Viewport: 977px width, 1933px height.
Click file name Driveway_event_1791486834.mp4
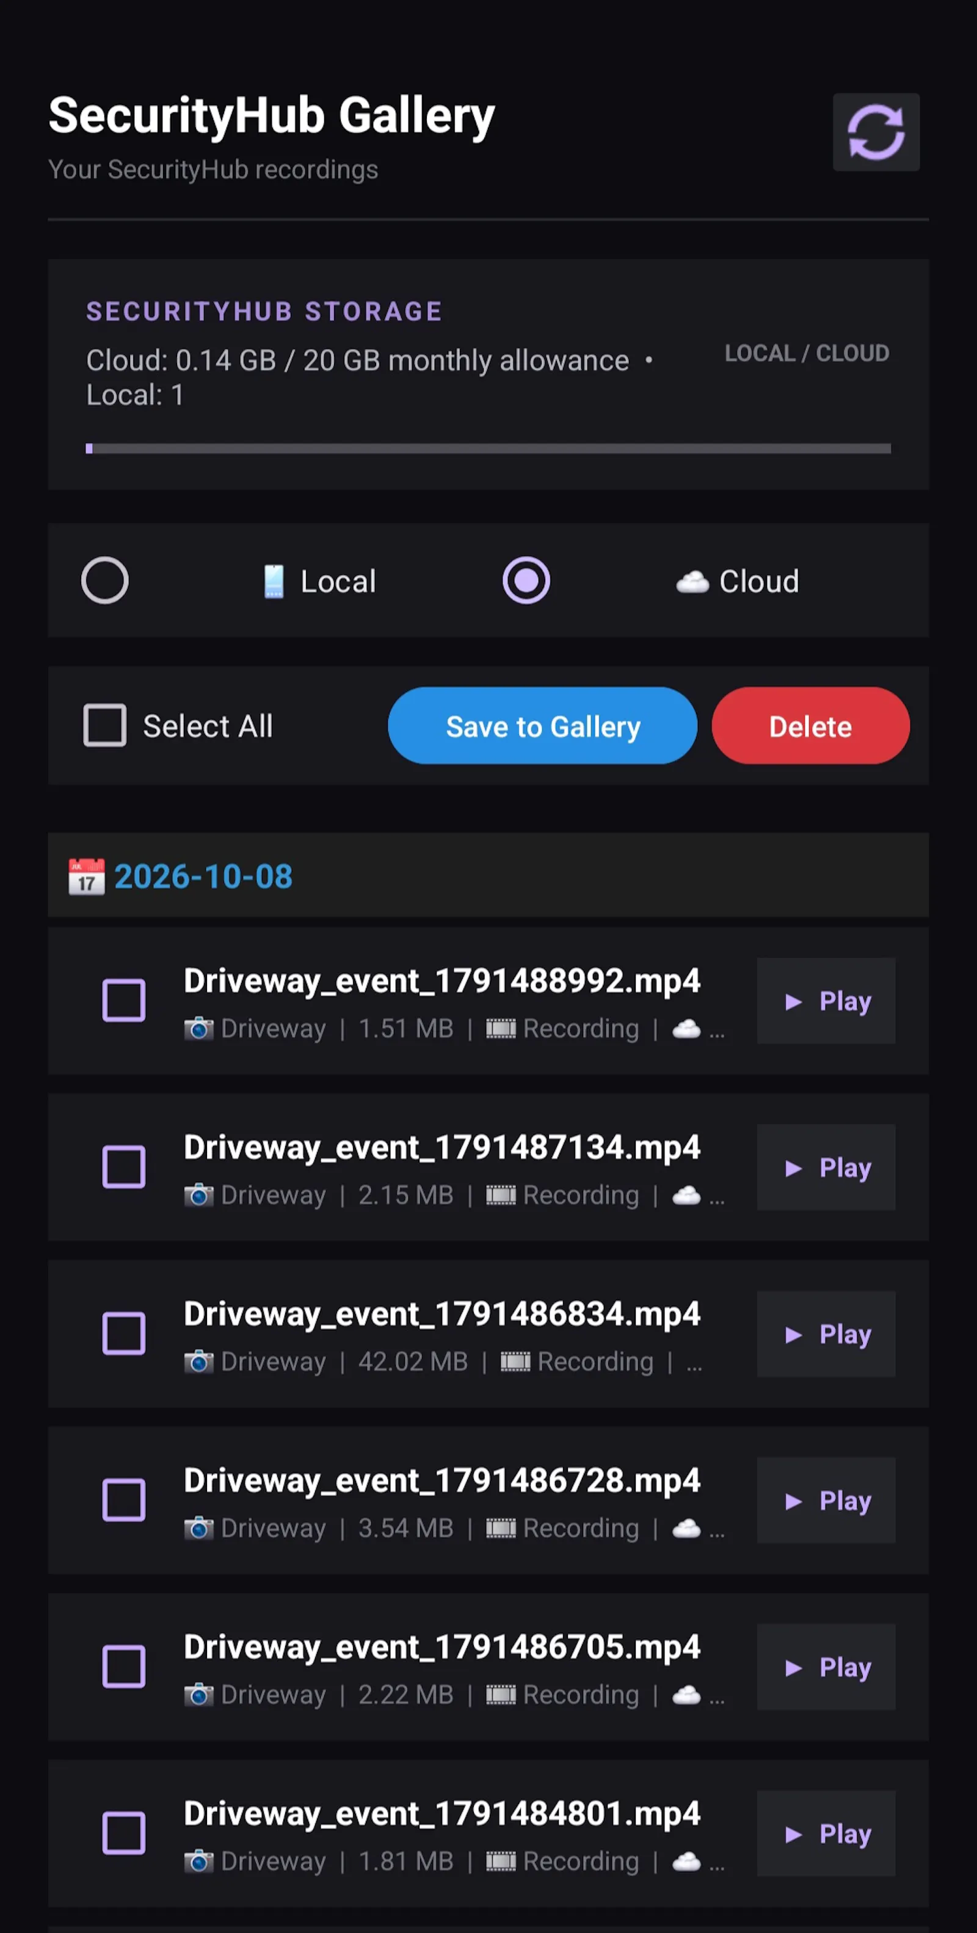pyautogui.click(x=442, y=1315)
